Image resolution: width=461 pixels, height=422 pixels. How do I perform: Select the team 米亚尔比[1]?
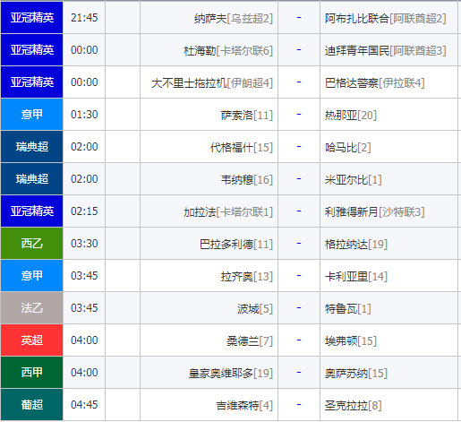coord(353,180)
